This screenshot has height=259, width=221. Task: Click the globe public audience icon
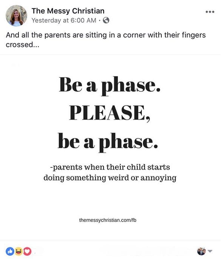(x=106, y=20)
